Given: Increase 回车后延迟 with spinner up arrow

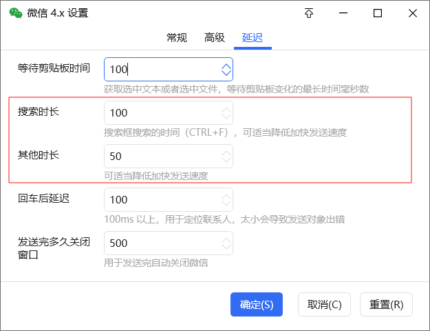Looking at the screenshot, I should pyautogui.click(x=226, y=197).
